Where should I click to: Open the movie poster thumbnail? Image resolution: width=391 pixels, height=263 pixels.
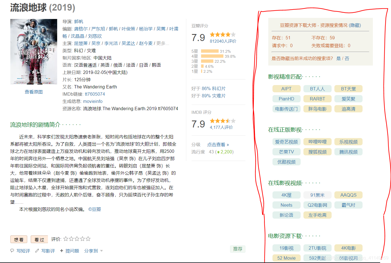pos(34,52)
